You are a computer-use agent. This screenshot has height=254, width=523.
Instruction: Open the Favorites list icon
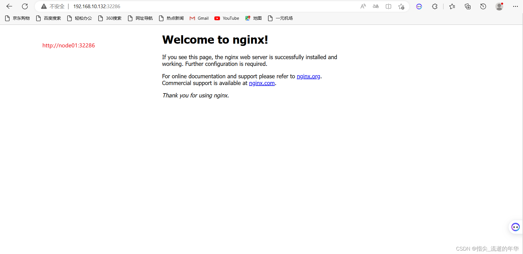pos(452,6)
